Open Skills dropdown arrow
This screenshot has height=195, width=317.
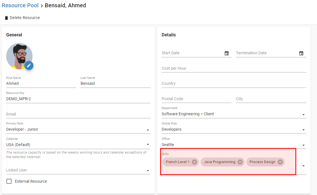click(304, 166)
